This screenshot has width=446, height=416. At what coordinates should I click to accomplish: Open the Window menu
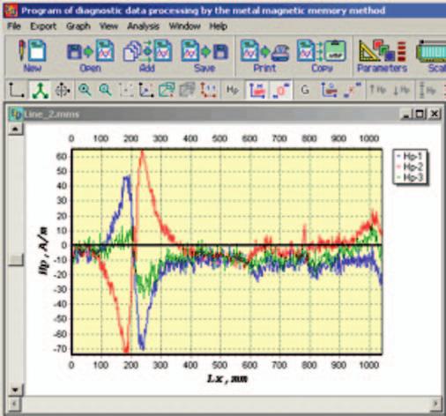184,26
